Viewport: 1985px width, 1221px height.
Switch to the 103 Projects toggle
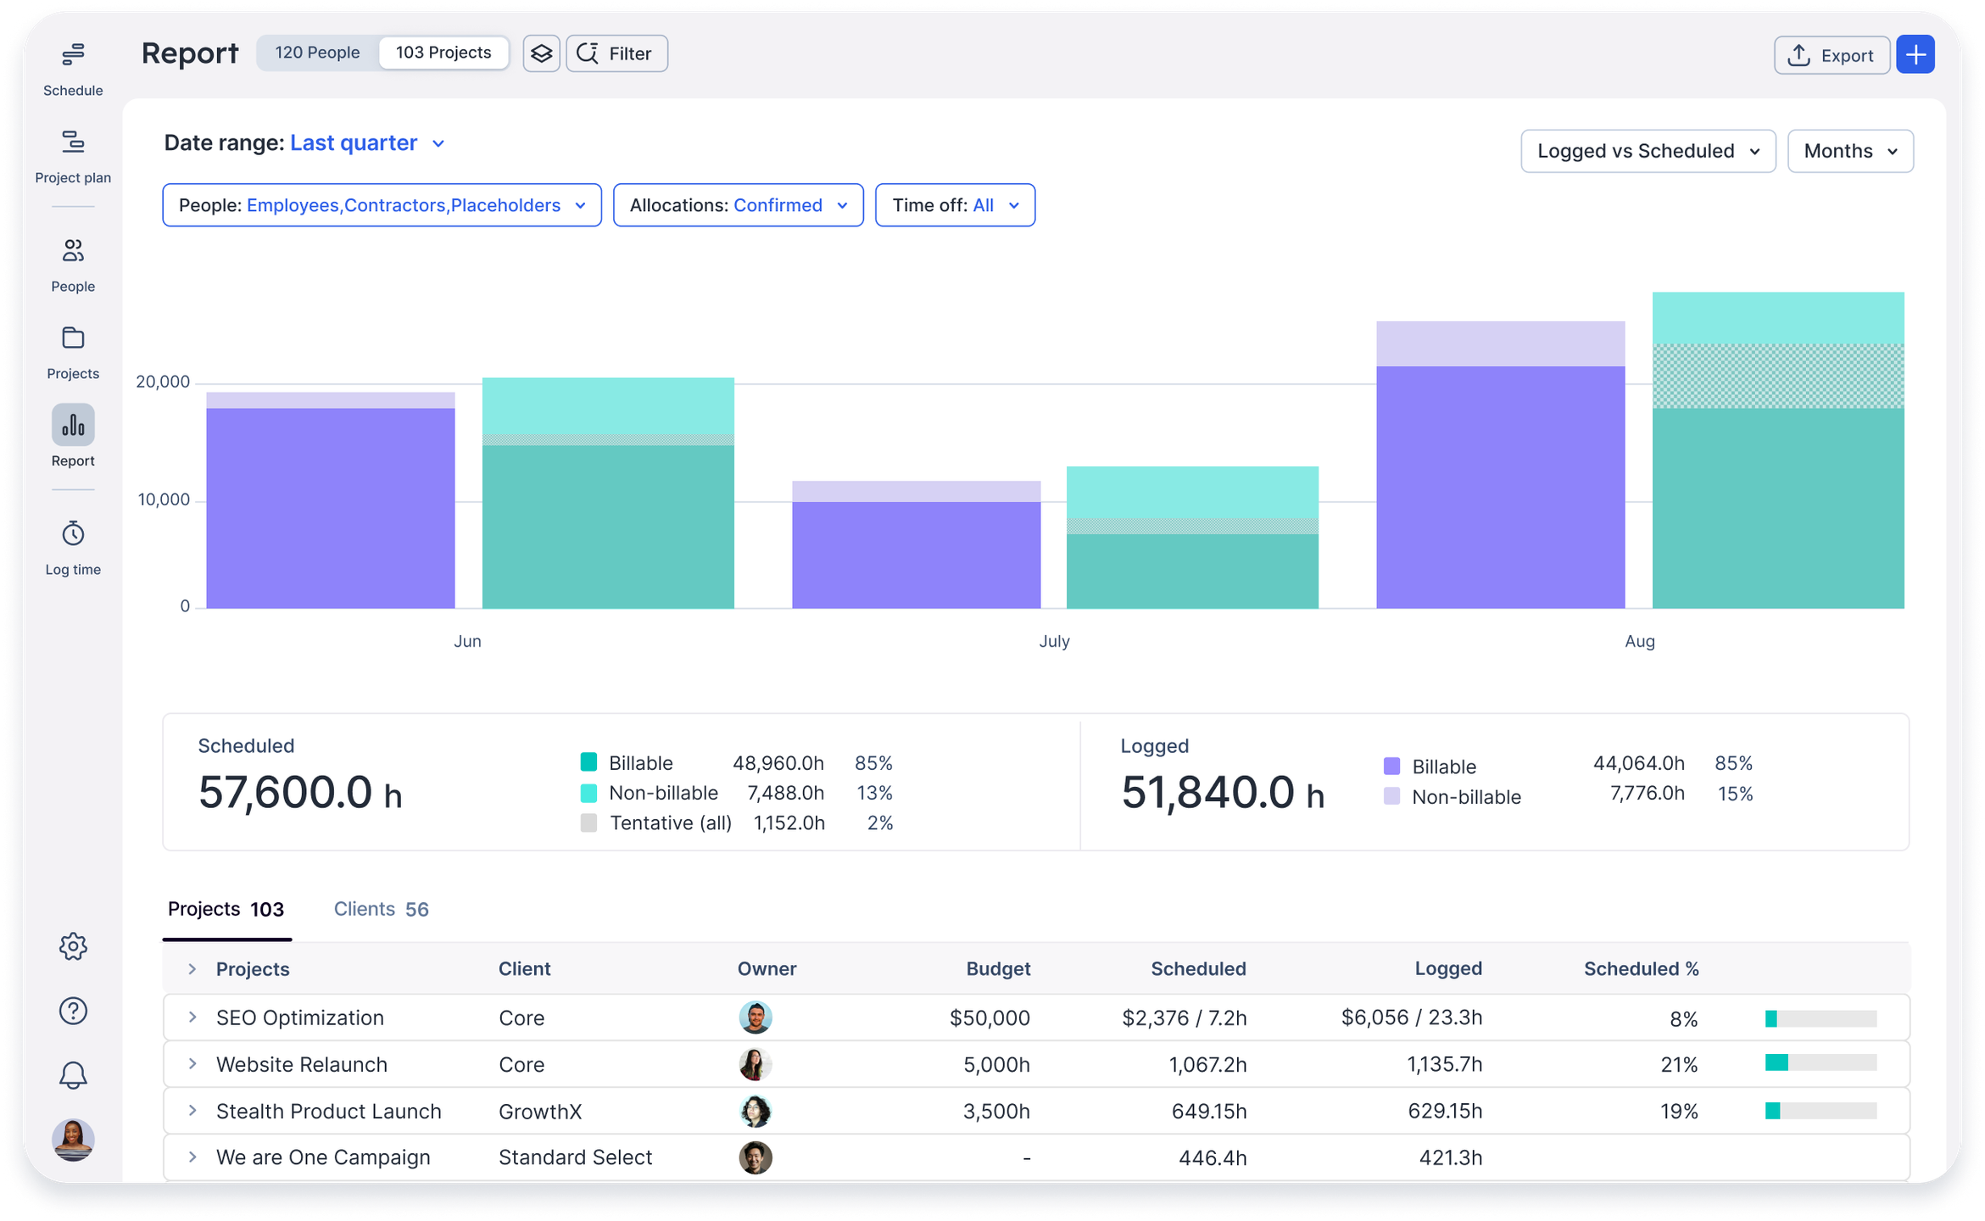443,53
